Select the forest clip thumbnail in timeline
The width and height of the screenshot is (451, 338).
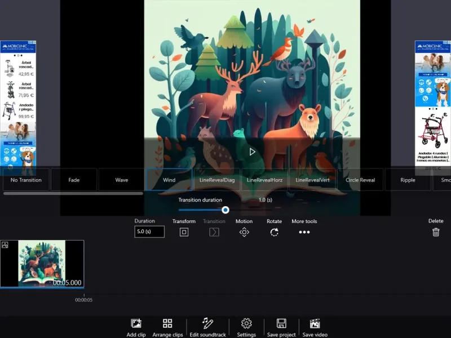pyautogui.click(x=42, y=264)
